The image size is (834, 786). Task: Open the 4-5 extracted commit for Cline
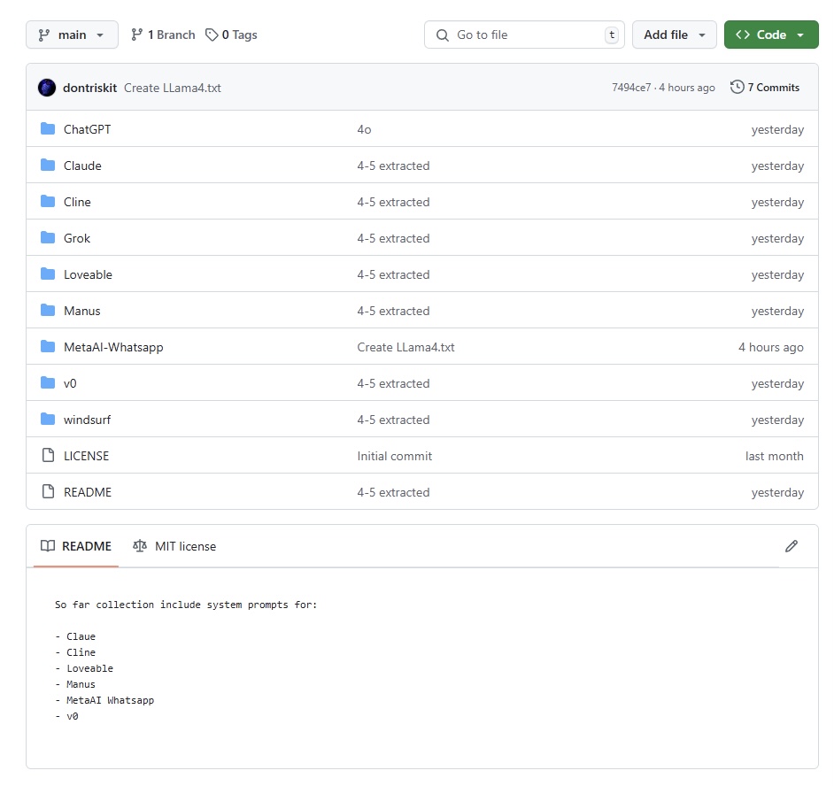(394, 202)
